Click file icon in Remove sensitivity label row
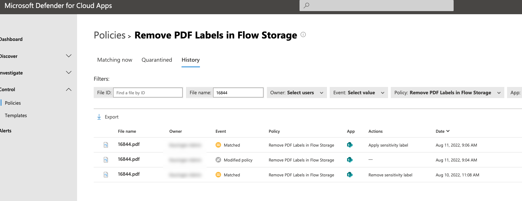522x201 pixels. [106, 175]
